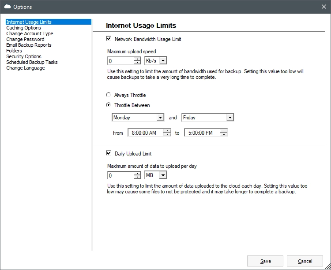Image resolution: width=331 pixels, height=270 pixels.
Task: Increase the 8:00:00 AM start time
Action: point(167,131)
